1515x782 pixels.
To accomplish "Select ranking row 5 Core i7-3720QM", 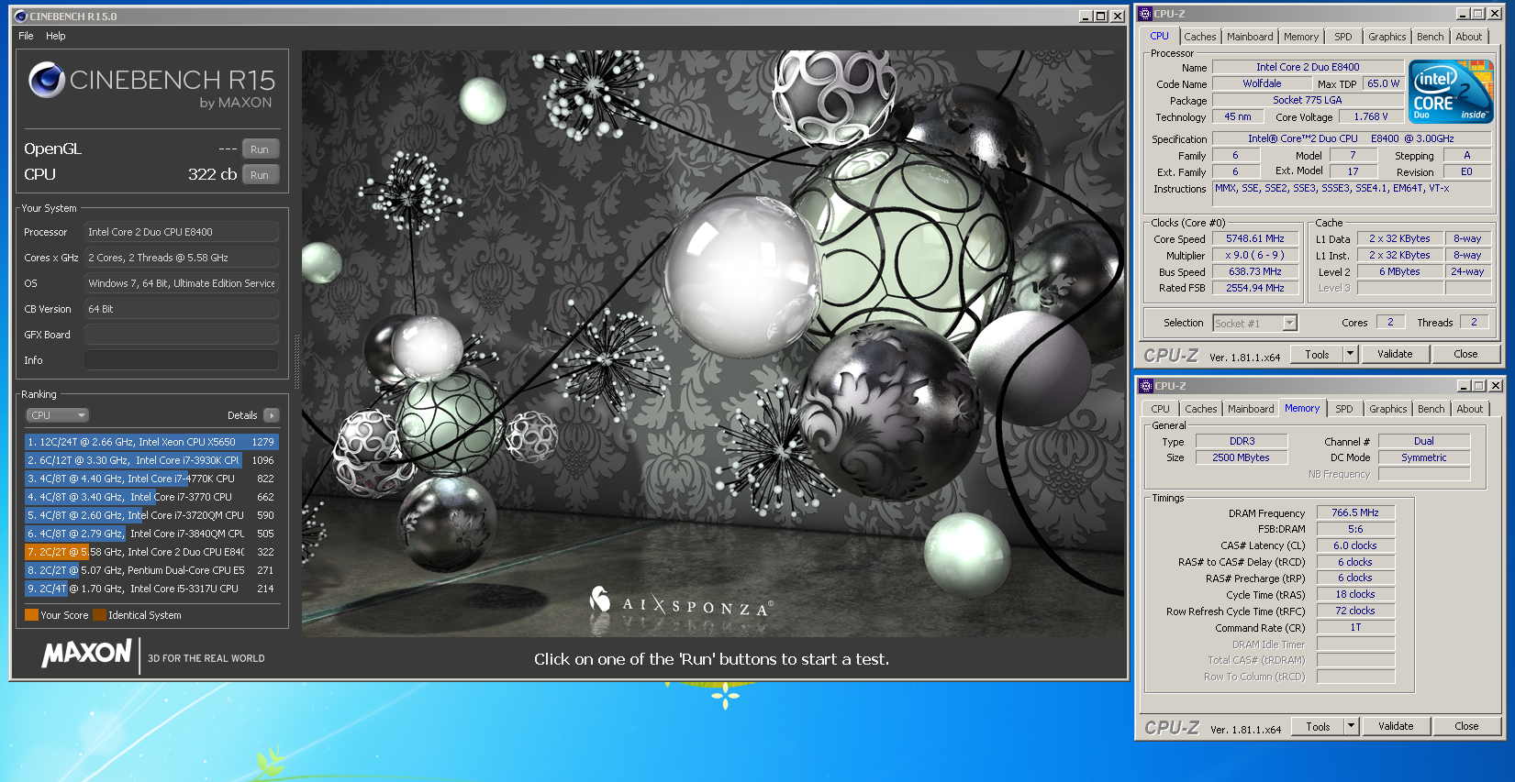I will pyautogui.click(x=151, y=515).
